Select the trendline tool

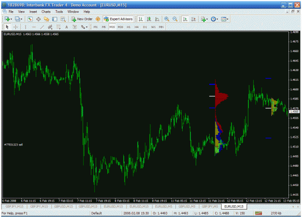[x=42, y=27]
